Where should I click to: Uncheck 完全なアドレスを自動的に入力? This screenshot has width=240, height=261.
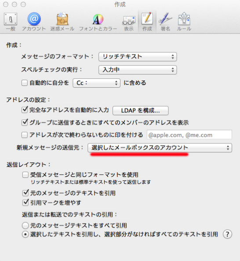(x=25, y=110)
